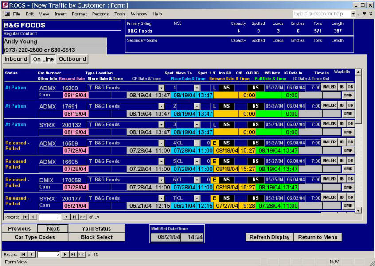Viewport: 375px width, 266px height.
Task: Click orange release date for SYRX 200177
Action: coord(226,206)
